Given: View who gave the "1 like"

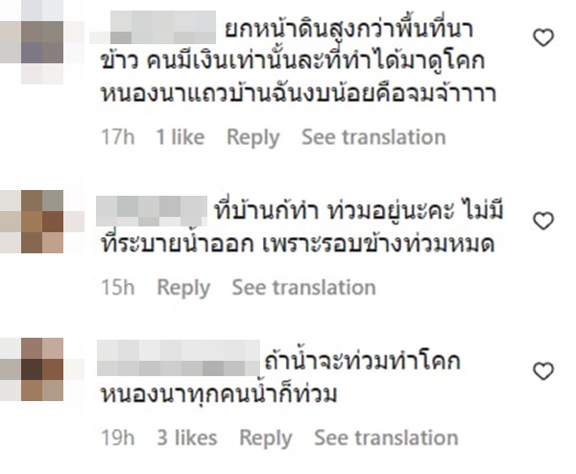Looking at the screenshot, I should 180,137.
